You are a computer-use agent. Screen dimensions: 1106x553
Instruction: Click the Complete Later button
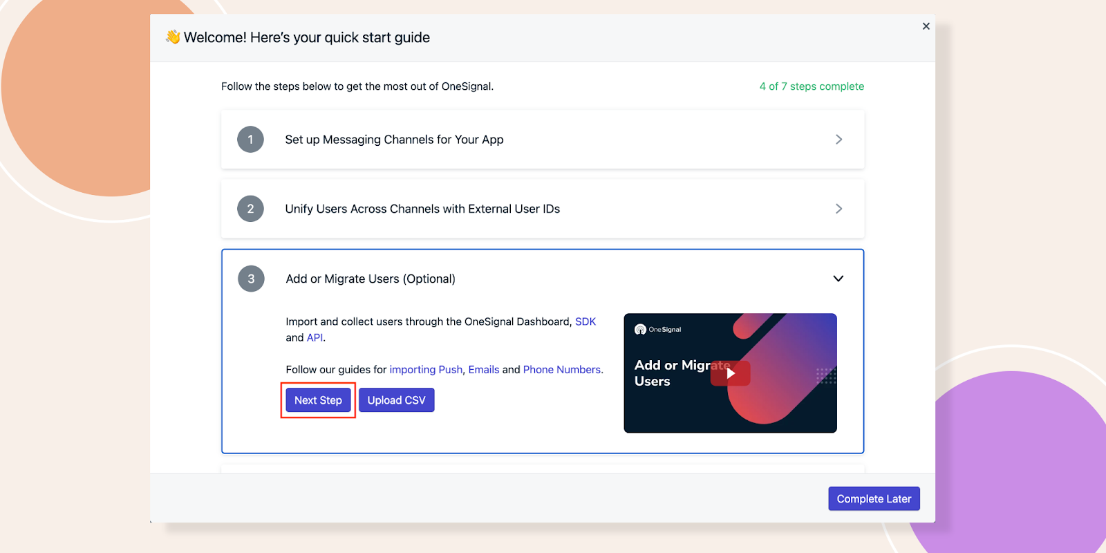874,499
